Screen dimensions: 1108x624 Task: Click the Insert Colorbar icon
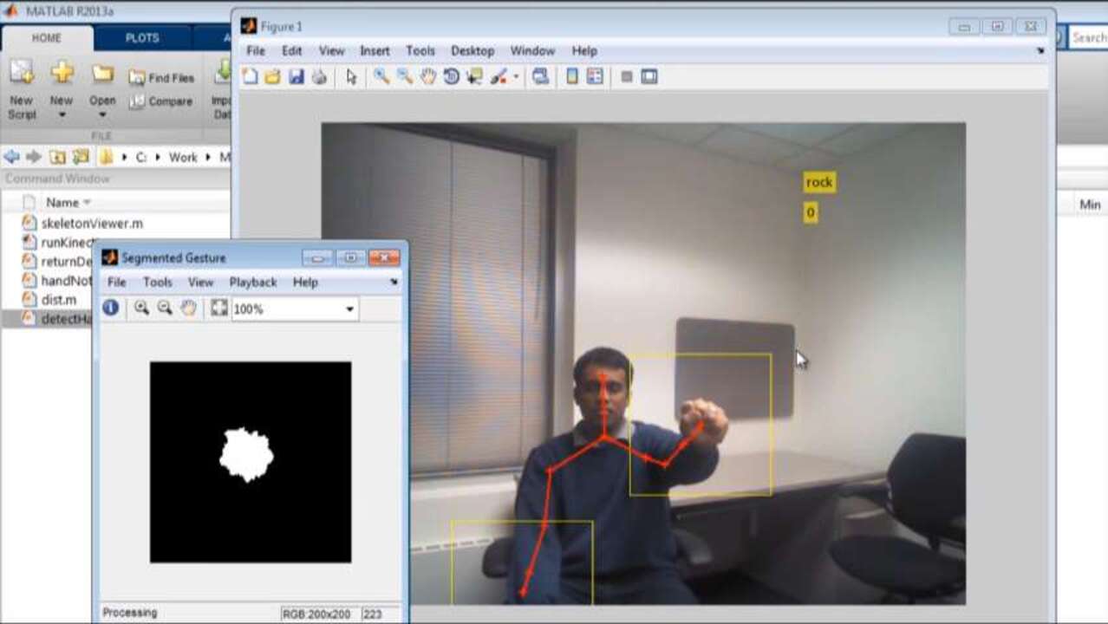point(571,77)
